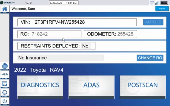Open the No Insurance dropdown
Screen dimensions: 170x106
pyautogui.click(x=61, y=58)
